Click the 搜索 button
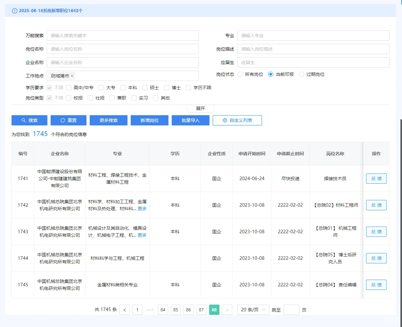 29,120
